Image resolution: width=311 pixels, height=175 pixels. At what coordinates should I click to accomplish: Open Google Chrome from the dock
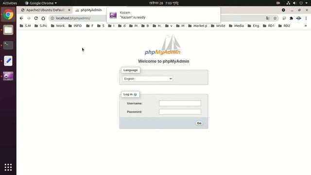(x=8, y=15)
